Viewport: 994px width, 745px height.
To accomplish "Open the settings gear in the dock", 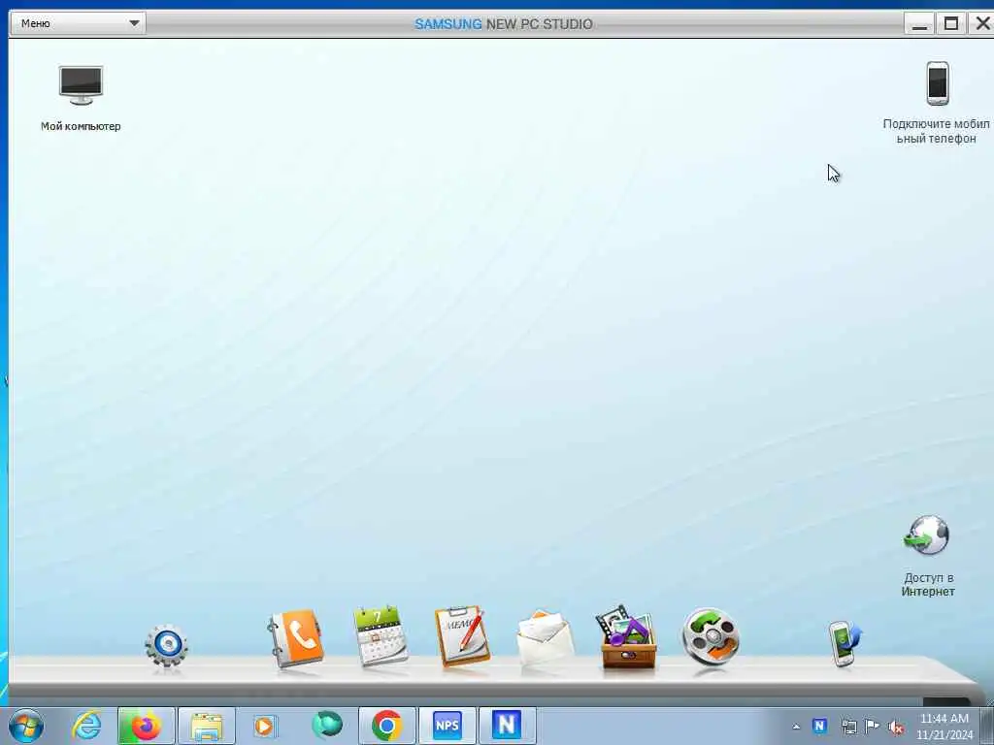I will 166,645.
